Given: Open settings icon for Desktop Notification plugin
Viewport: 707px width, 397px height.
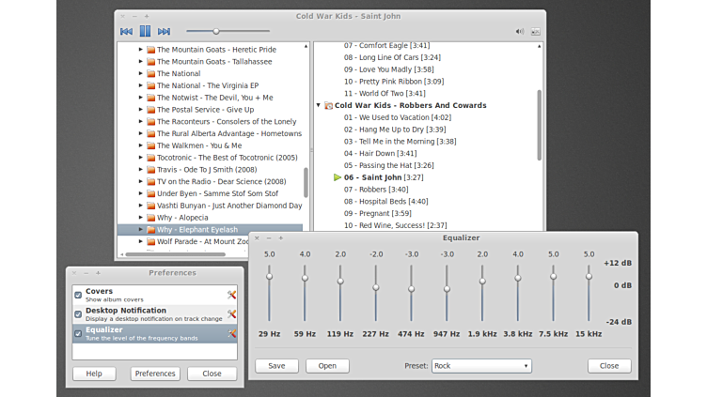Looking at the screenshot, I should pos(231,313).
